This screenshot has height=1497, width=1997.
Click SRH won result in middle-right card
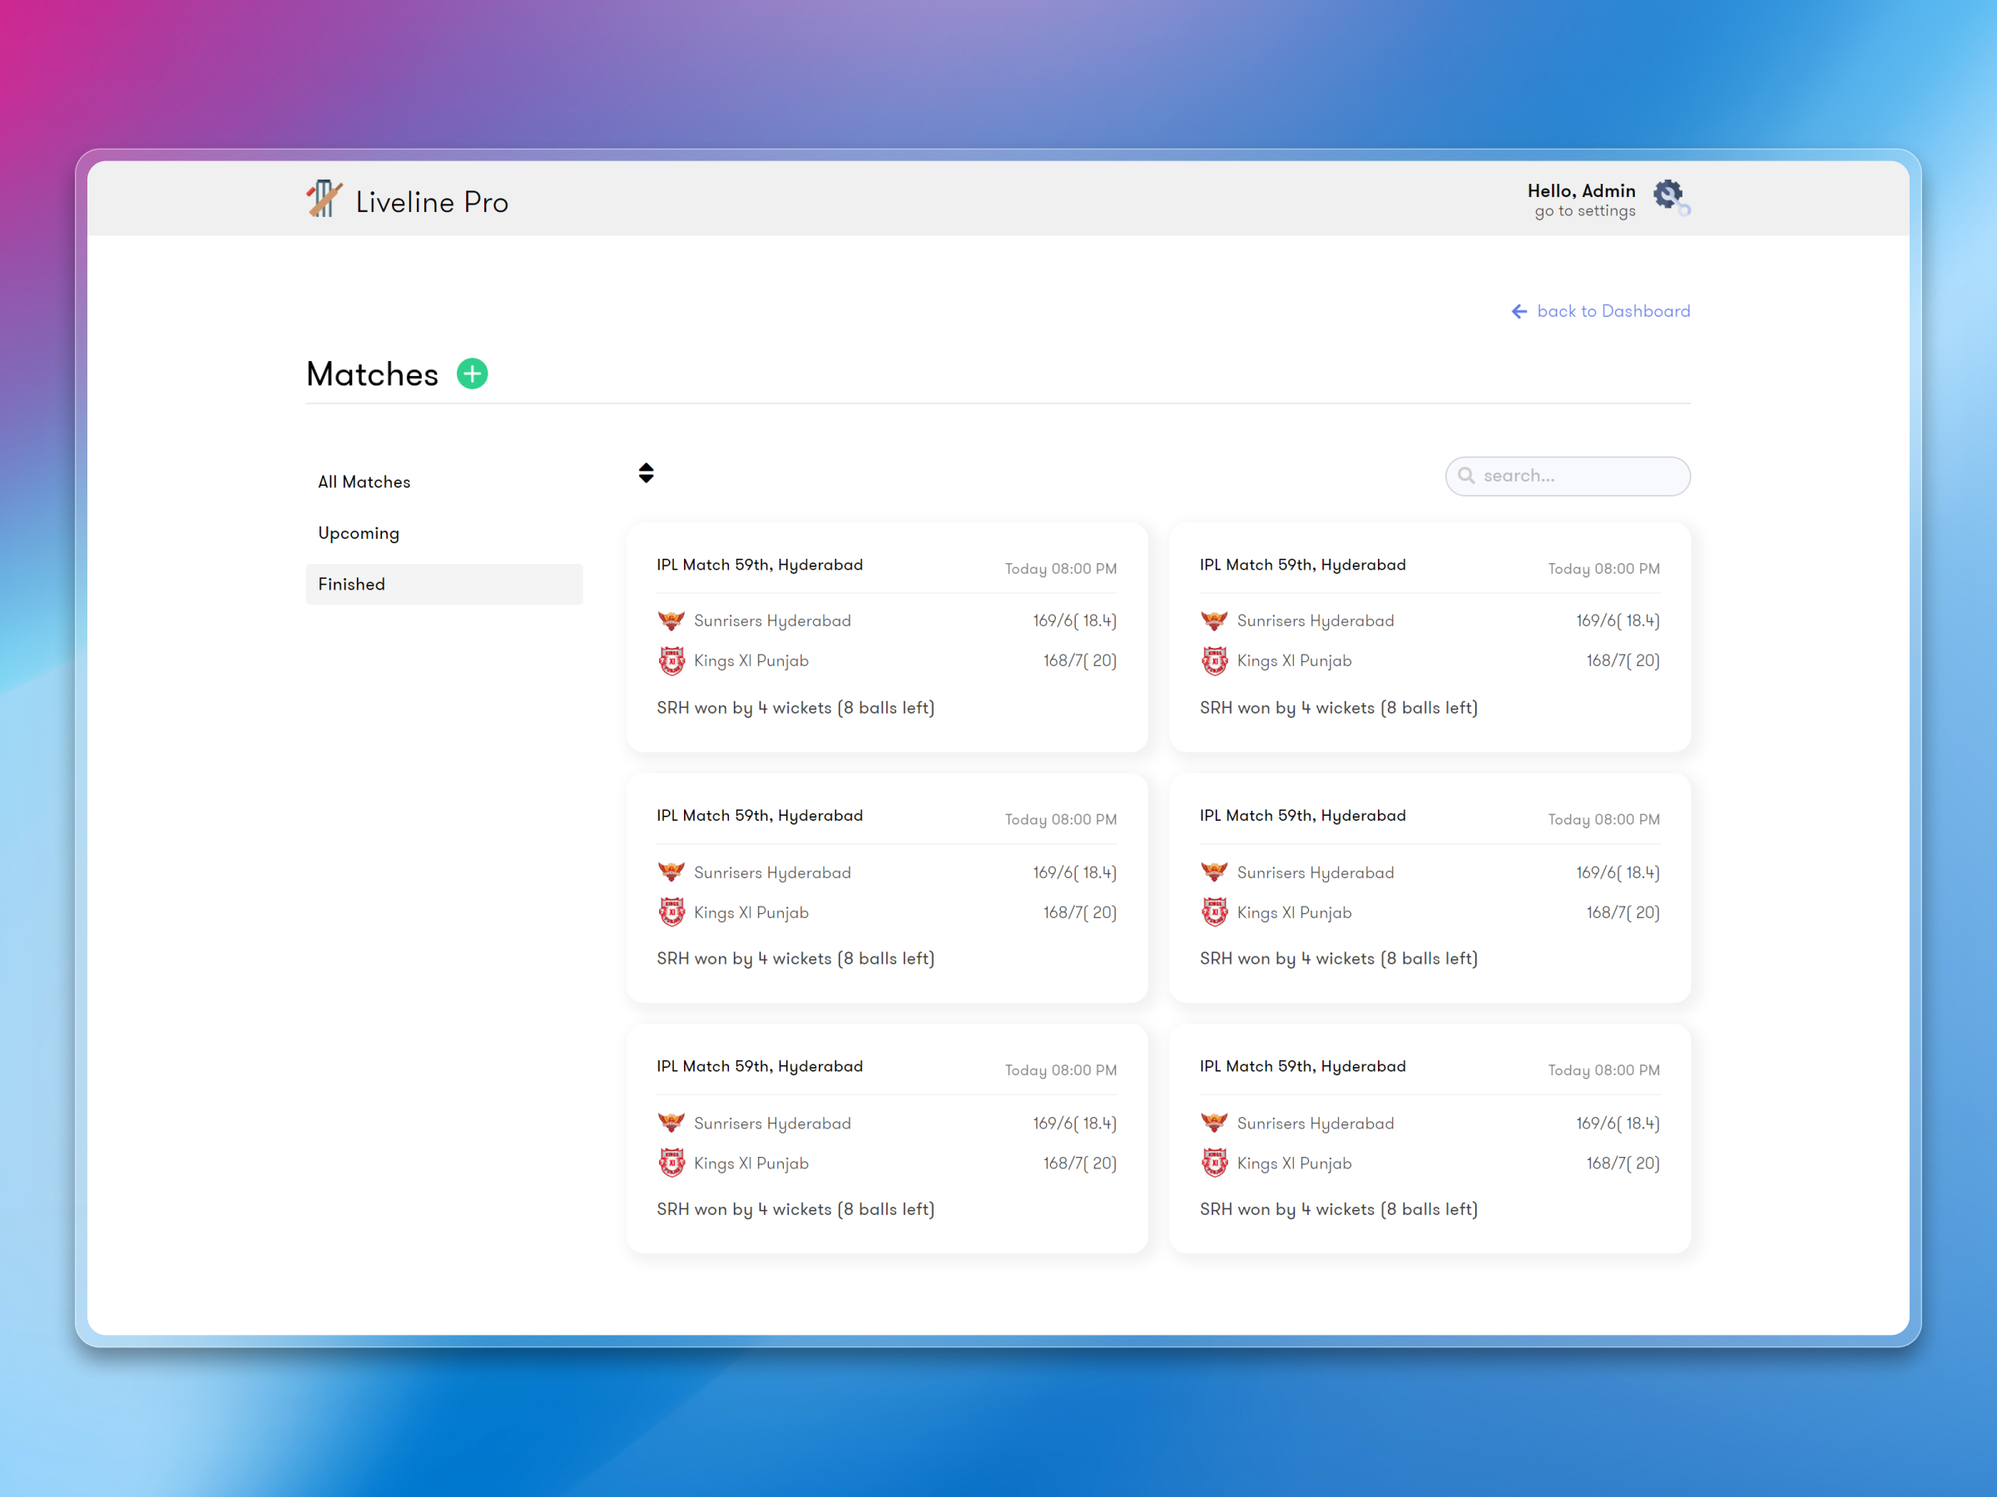pyautogui.click(x=1338, y=959)
